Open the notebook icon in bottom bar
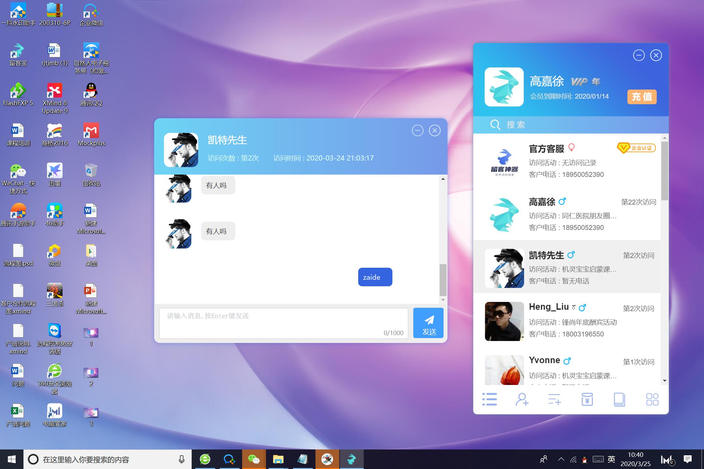 619,399
